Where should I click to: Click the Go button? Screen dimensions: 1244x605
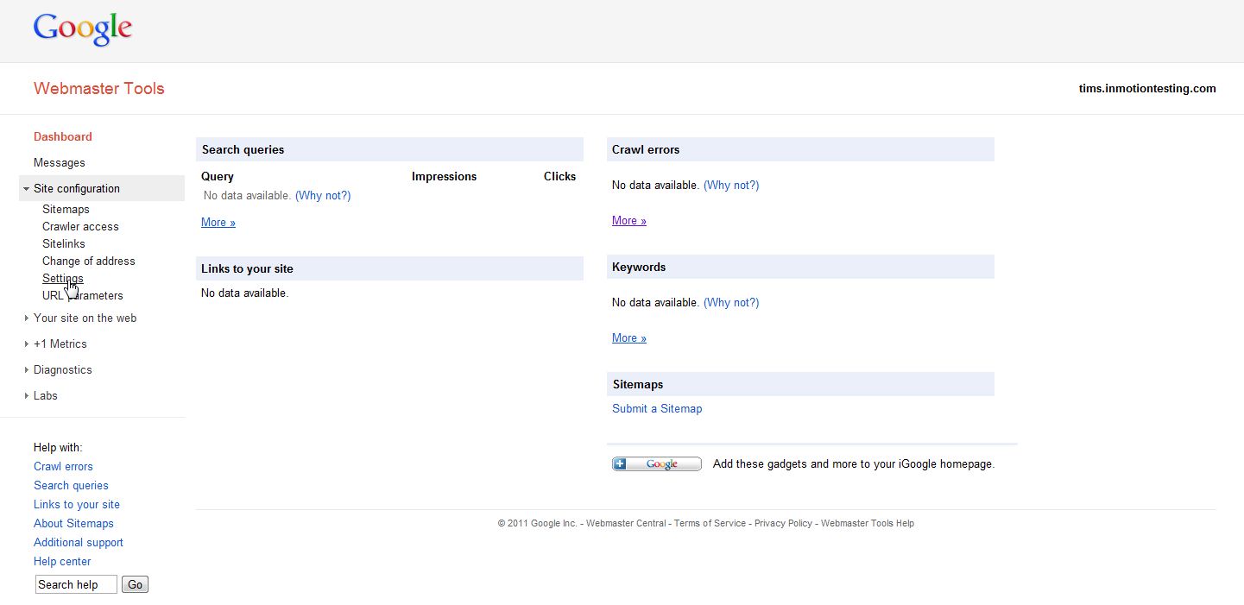136,584
